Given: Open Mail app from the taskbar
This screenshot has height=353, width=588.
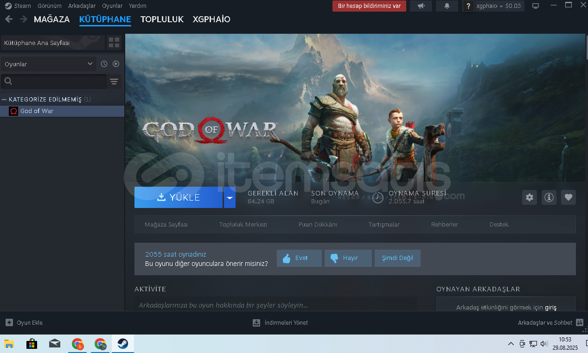Looking at the screenshot, I should click(x=55, y=344).
